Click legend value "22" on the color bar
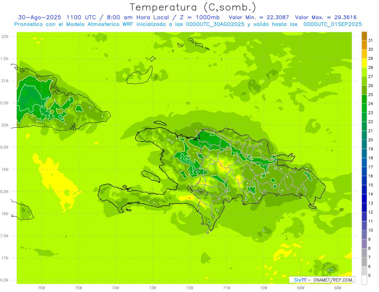The width and height of the screenshot is (379, 292). (x=370, y=122)
